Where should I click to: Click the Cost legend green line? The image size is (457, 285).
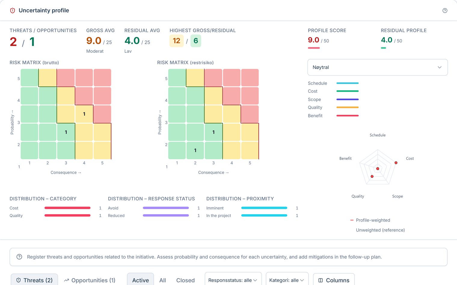coord(348,91)
